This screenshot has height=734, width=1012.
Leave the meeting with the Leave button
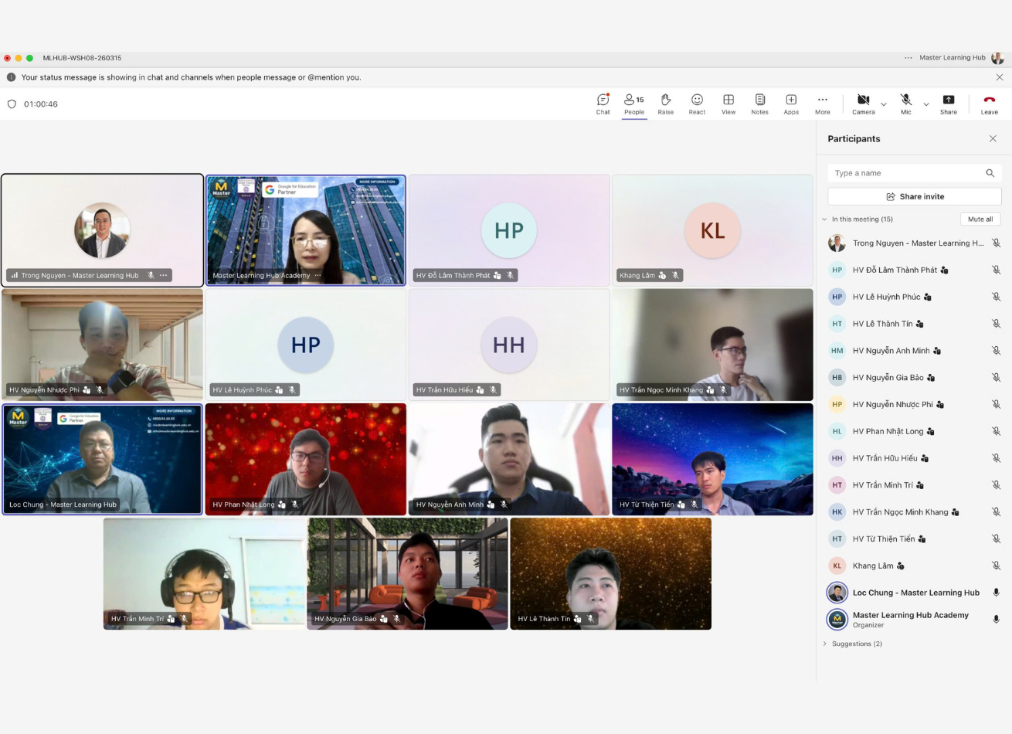[989, 104]
